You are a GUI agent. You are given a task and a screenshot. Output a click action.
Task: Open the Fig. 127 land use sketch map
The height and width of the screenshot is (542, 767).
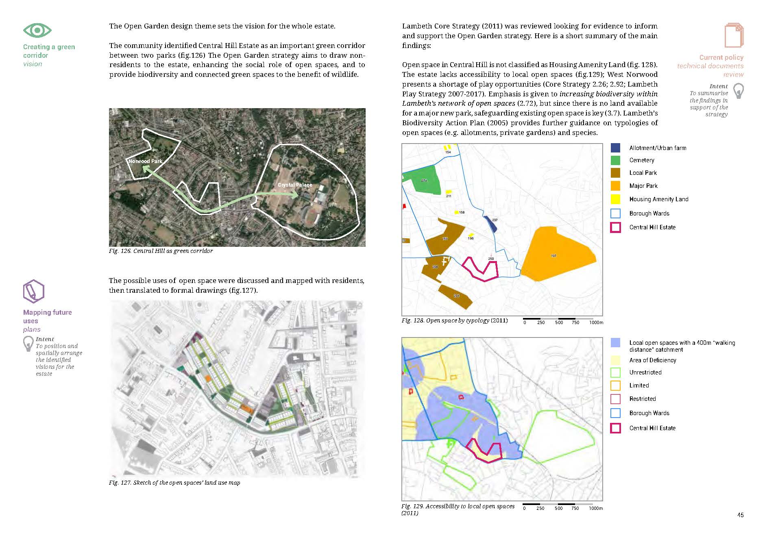(237, 389)
